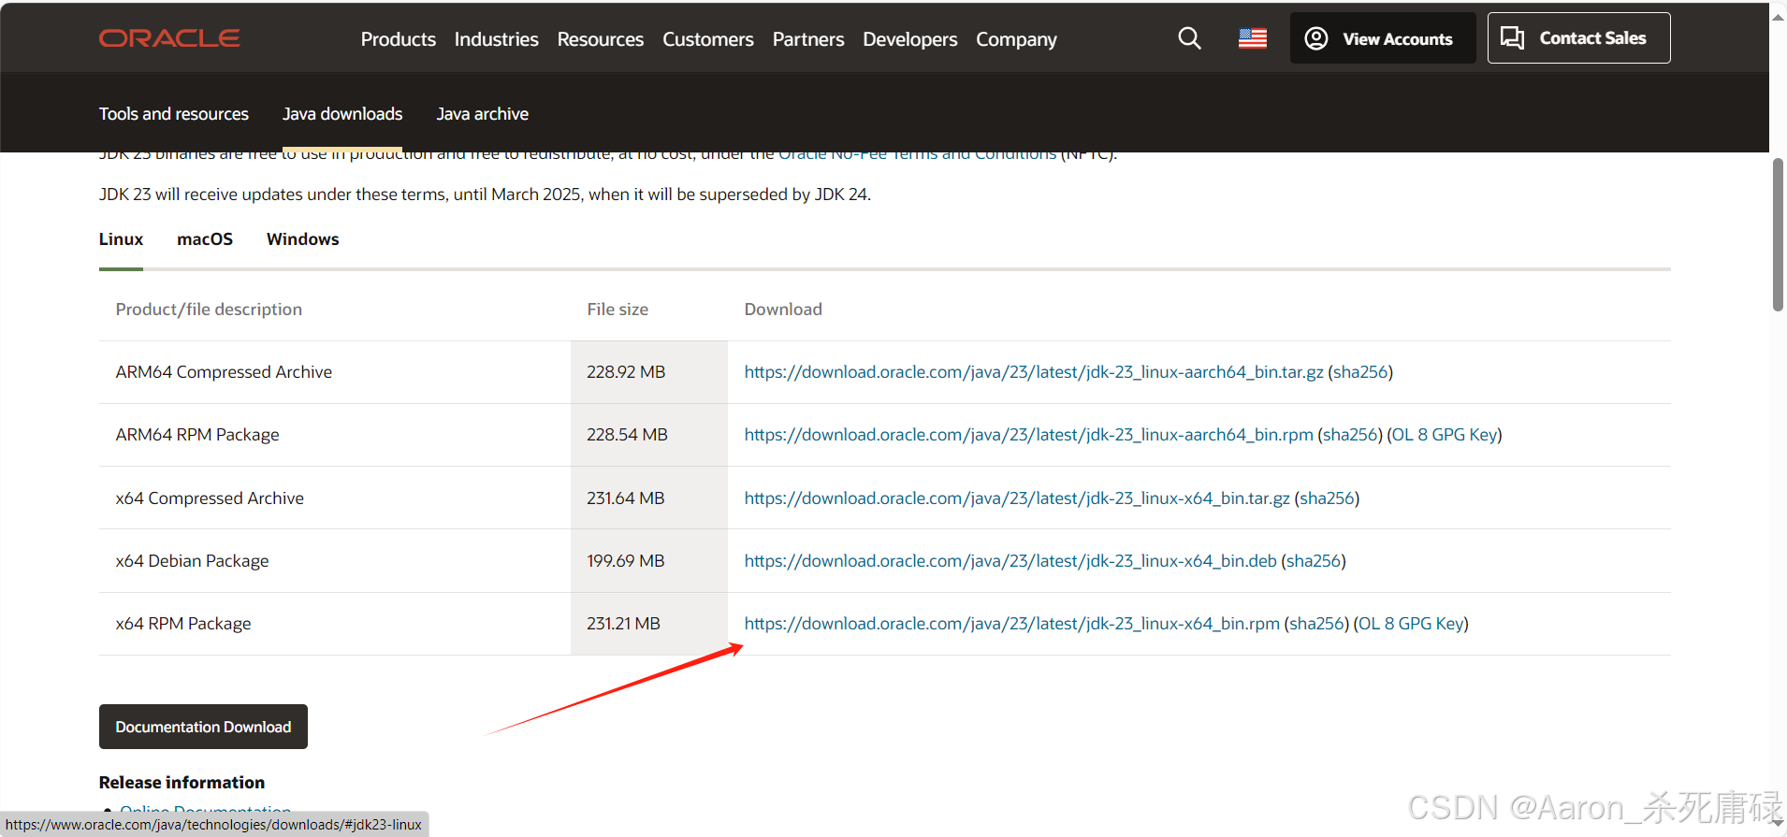Download the linux-x64 rpm package link

coord(1012,624)
